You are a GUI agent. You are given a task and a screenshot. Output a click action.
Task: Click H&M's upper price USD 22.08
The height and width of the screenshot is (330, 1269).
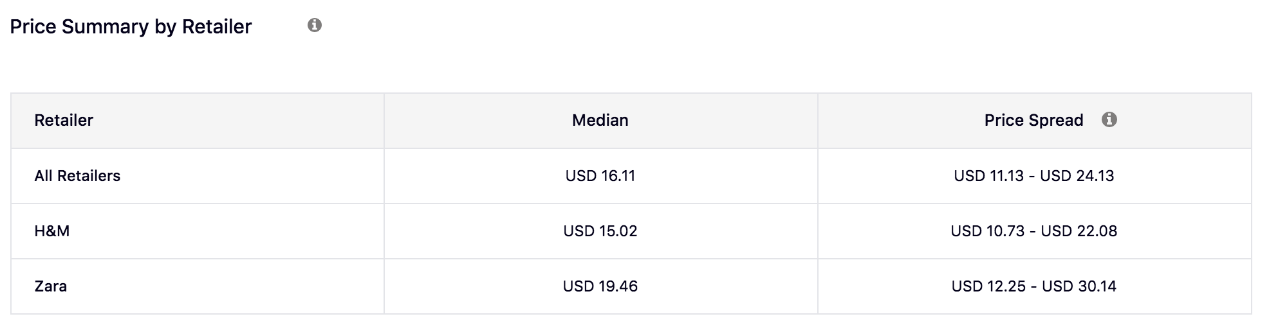click(x=1079, y=231)
